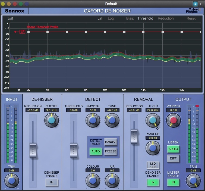Viewport: 205px width, 191px height.
Task: Click the Input Trim 0 dB field
Action: pos(12,170)
